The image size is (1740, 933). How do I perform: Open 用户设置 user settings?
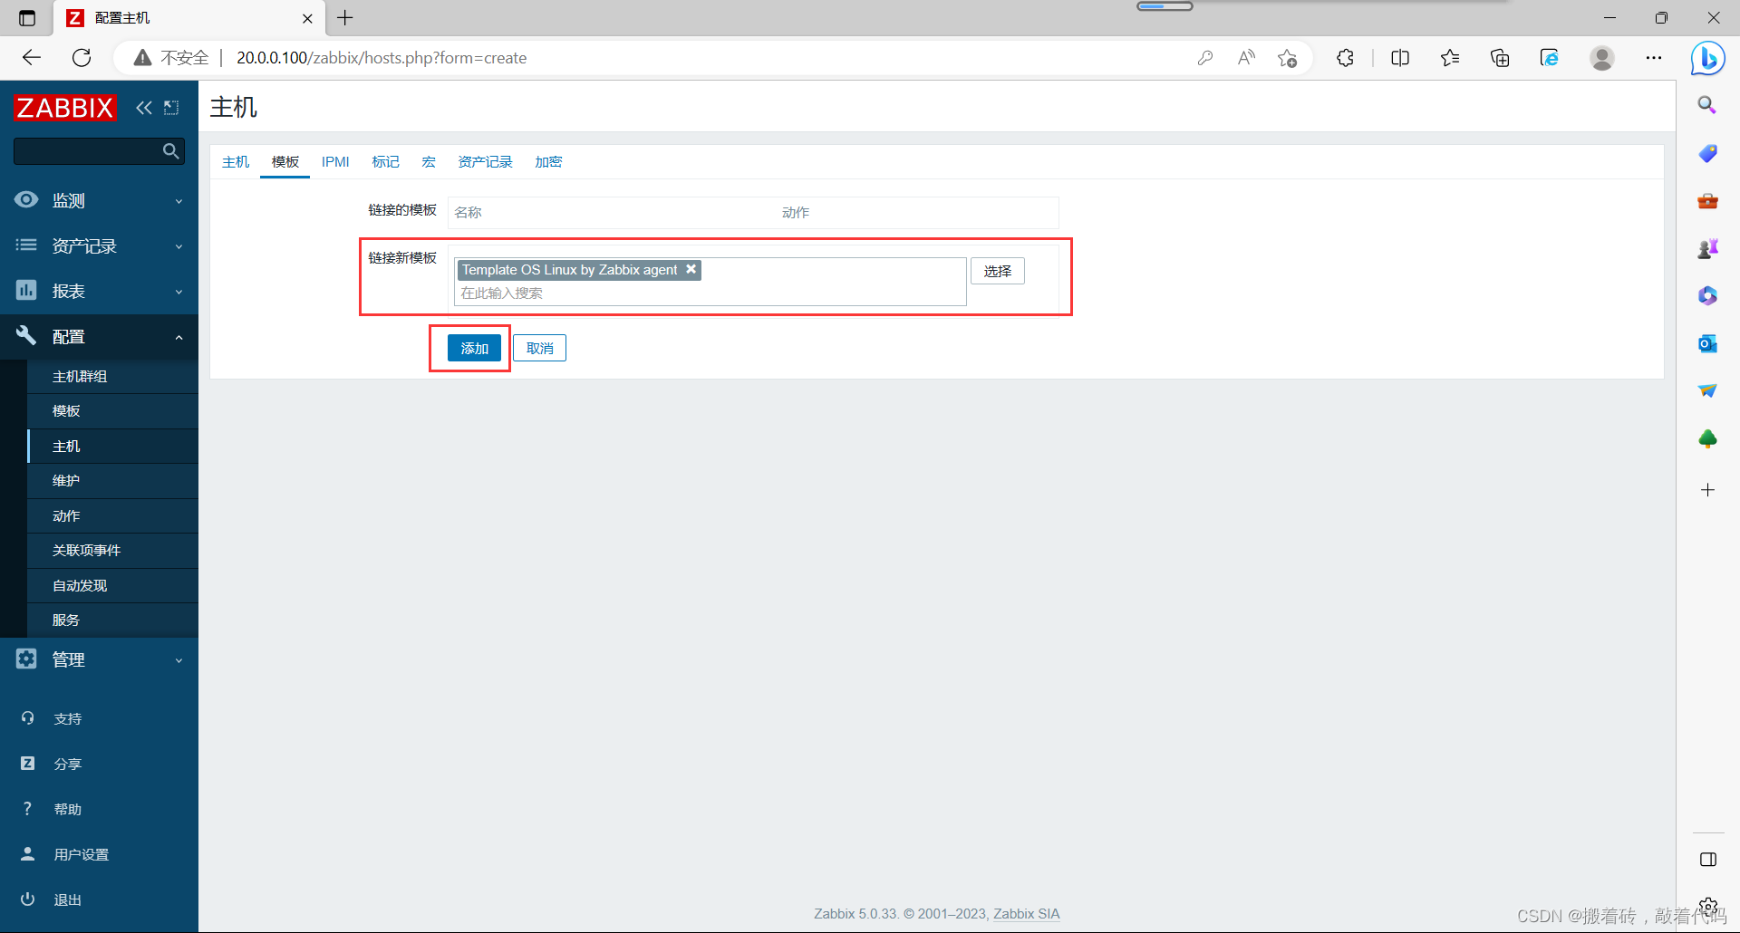point(82,854)
